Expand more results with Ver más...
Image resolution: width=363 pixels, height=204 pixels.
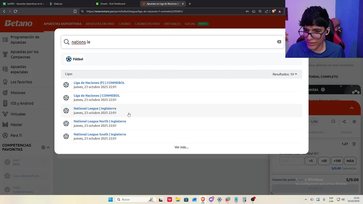(x=181, y=147)
